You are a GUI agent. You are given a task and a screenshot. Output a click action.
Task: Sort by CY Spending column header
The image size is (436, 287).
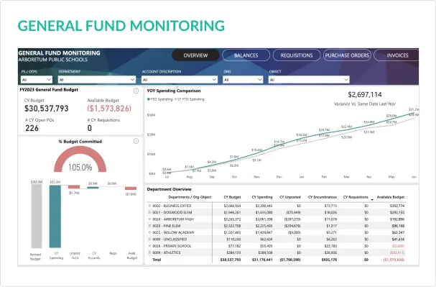tap(262, 197)
